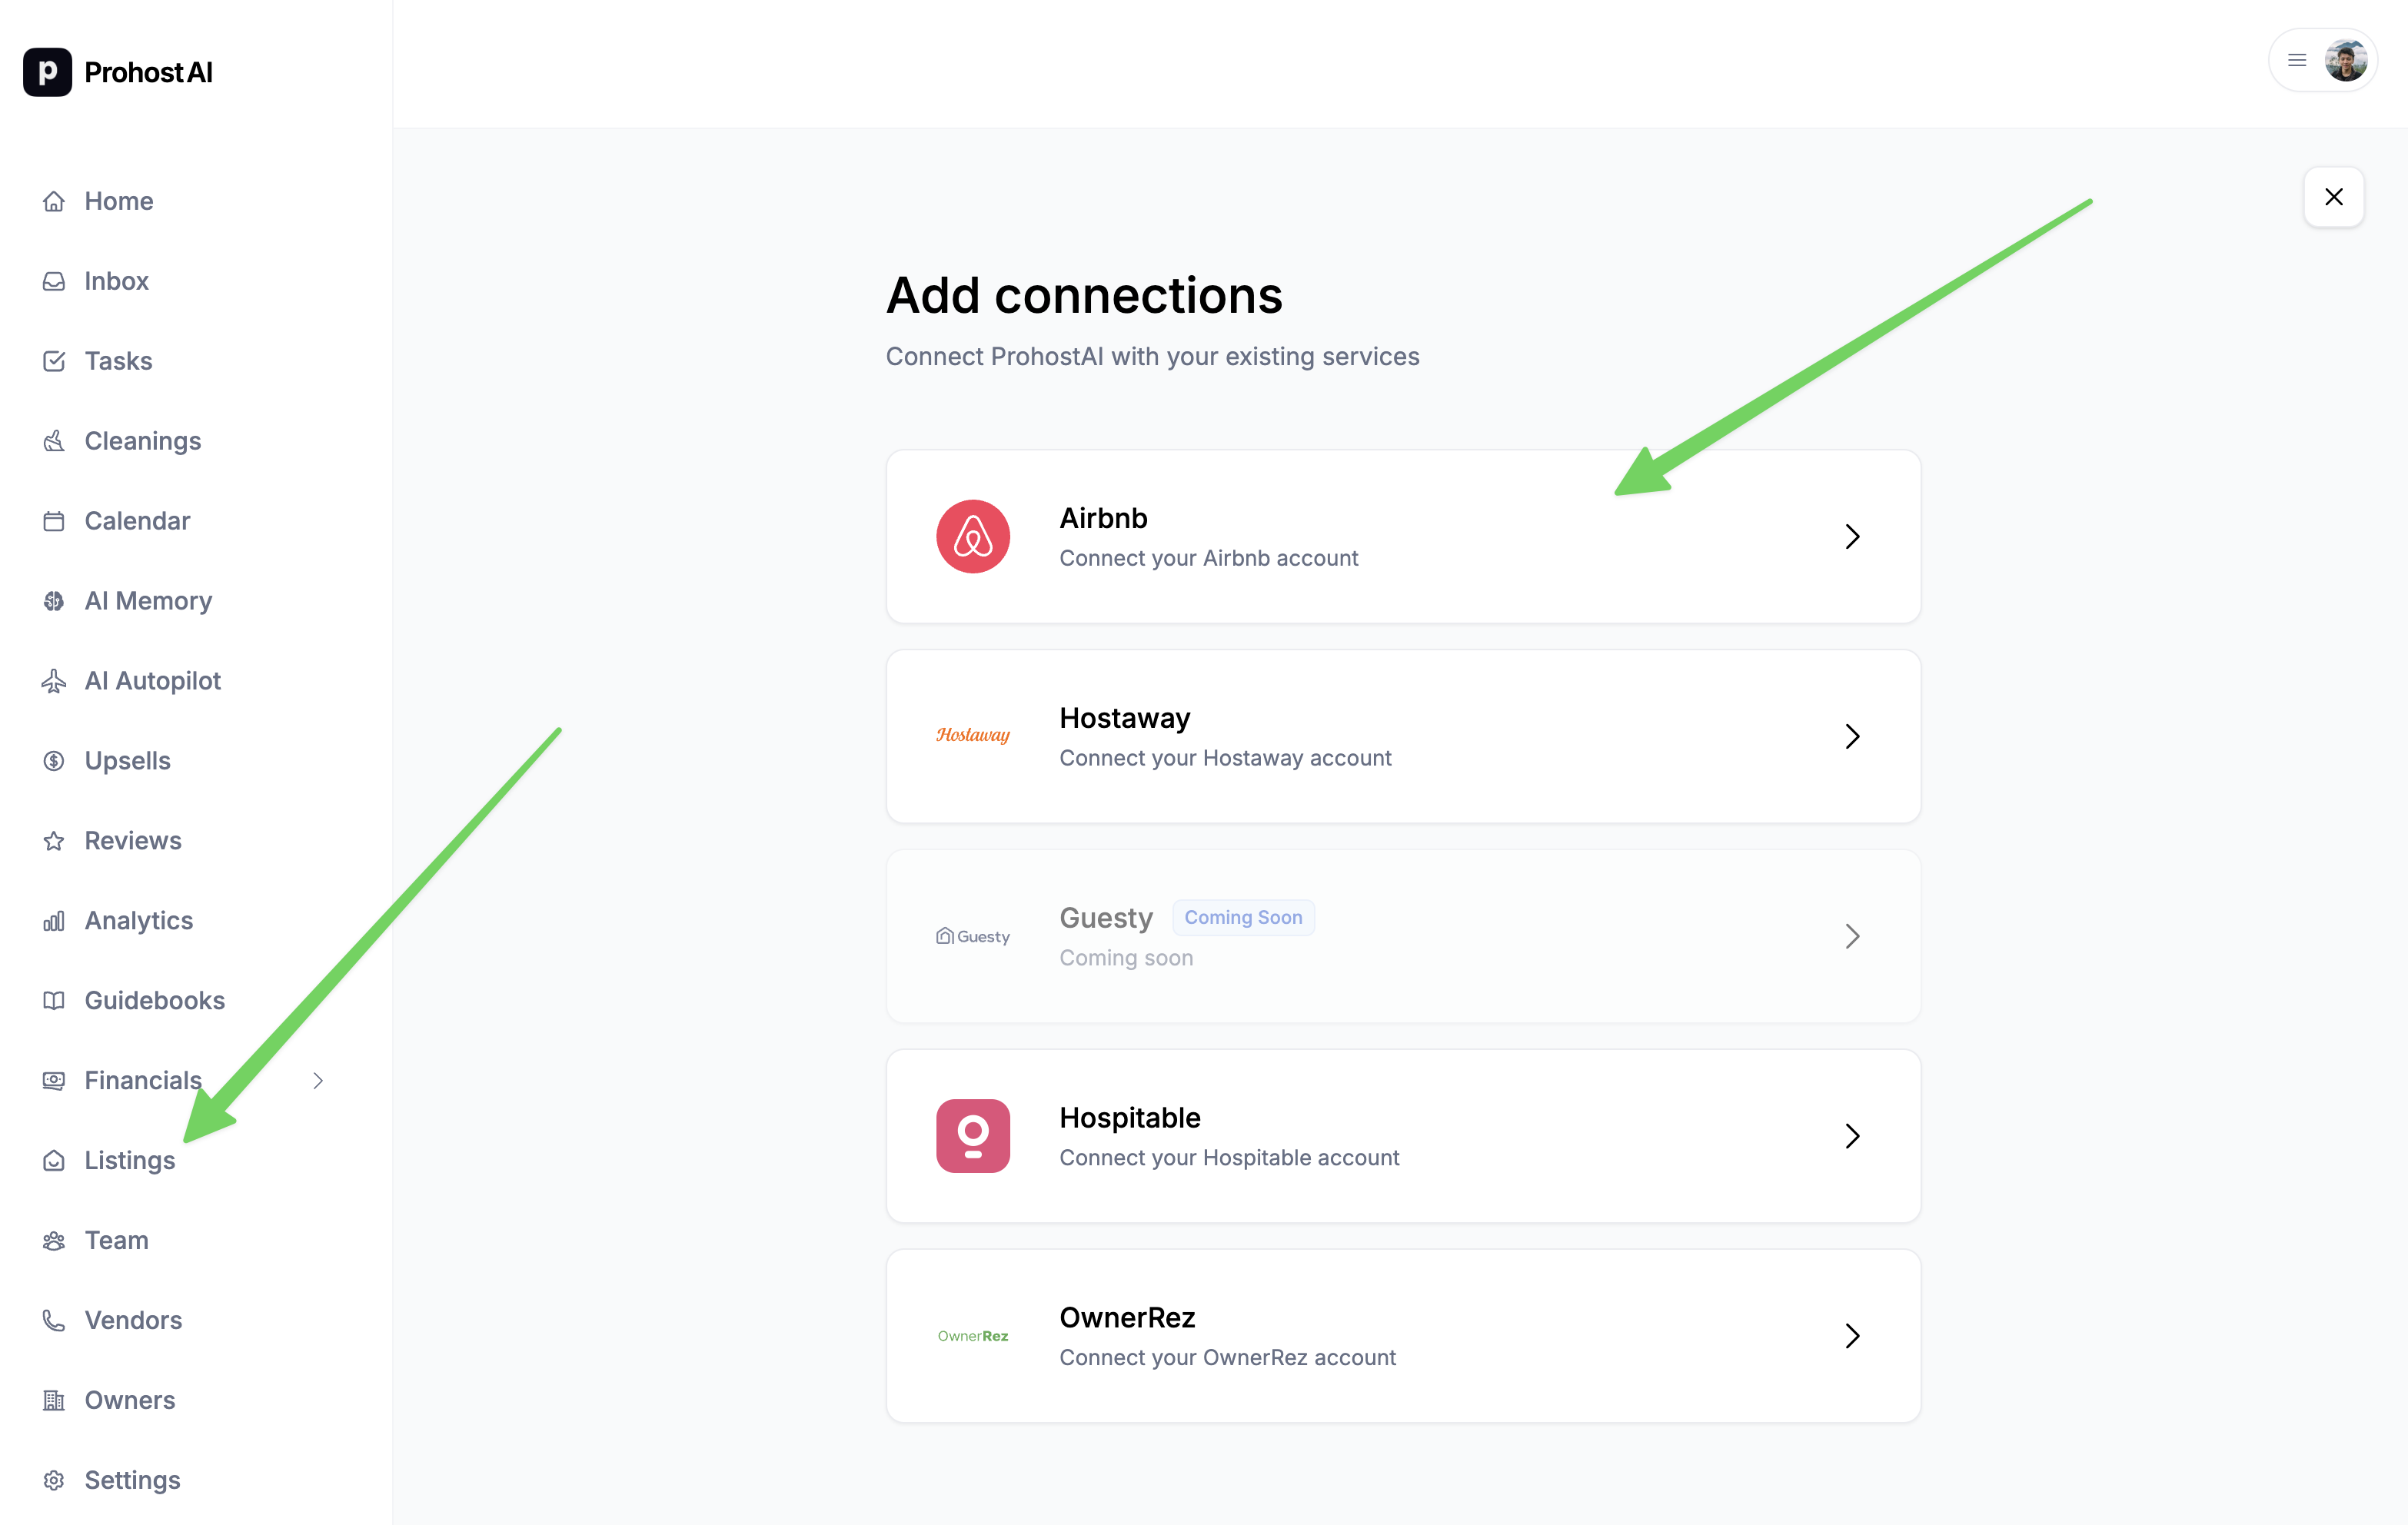Click the chevron on the Hostaway card
Screen dimensions: 2408x1525
[1852, 736]
